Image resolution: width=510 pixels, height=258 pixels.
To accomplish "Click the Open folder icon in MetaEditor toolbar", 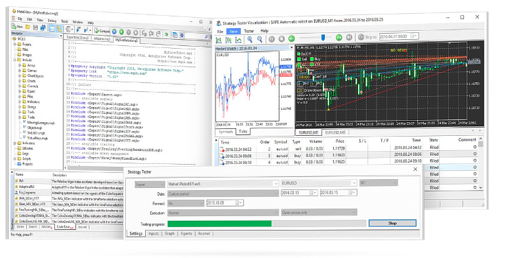I will coord(28,27).
